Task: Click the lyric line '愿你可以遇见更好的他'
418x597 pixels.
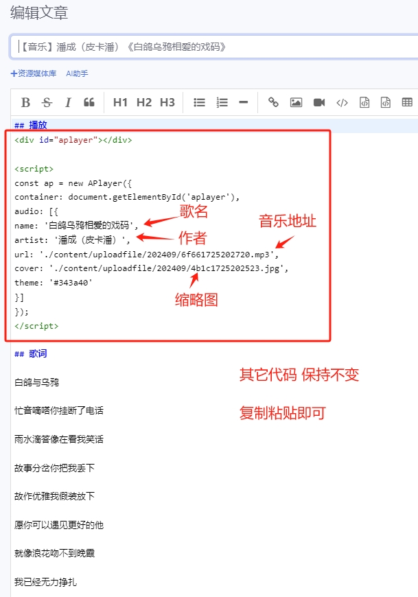Action: [x=58, y=525]
